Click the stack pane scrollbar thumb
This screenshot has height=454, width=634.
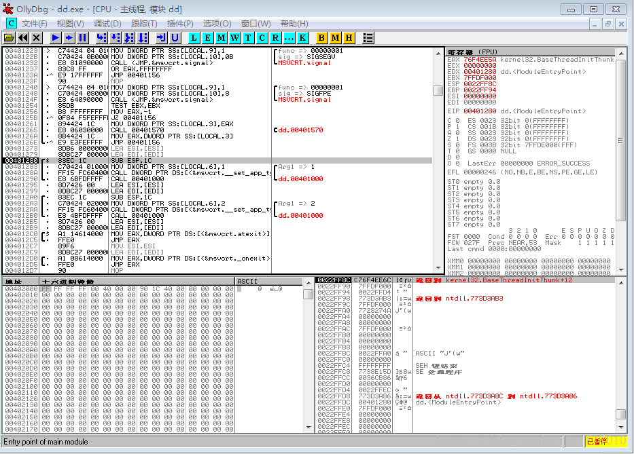tap(621, 414)
